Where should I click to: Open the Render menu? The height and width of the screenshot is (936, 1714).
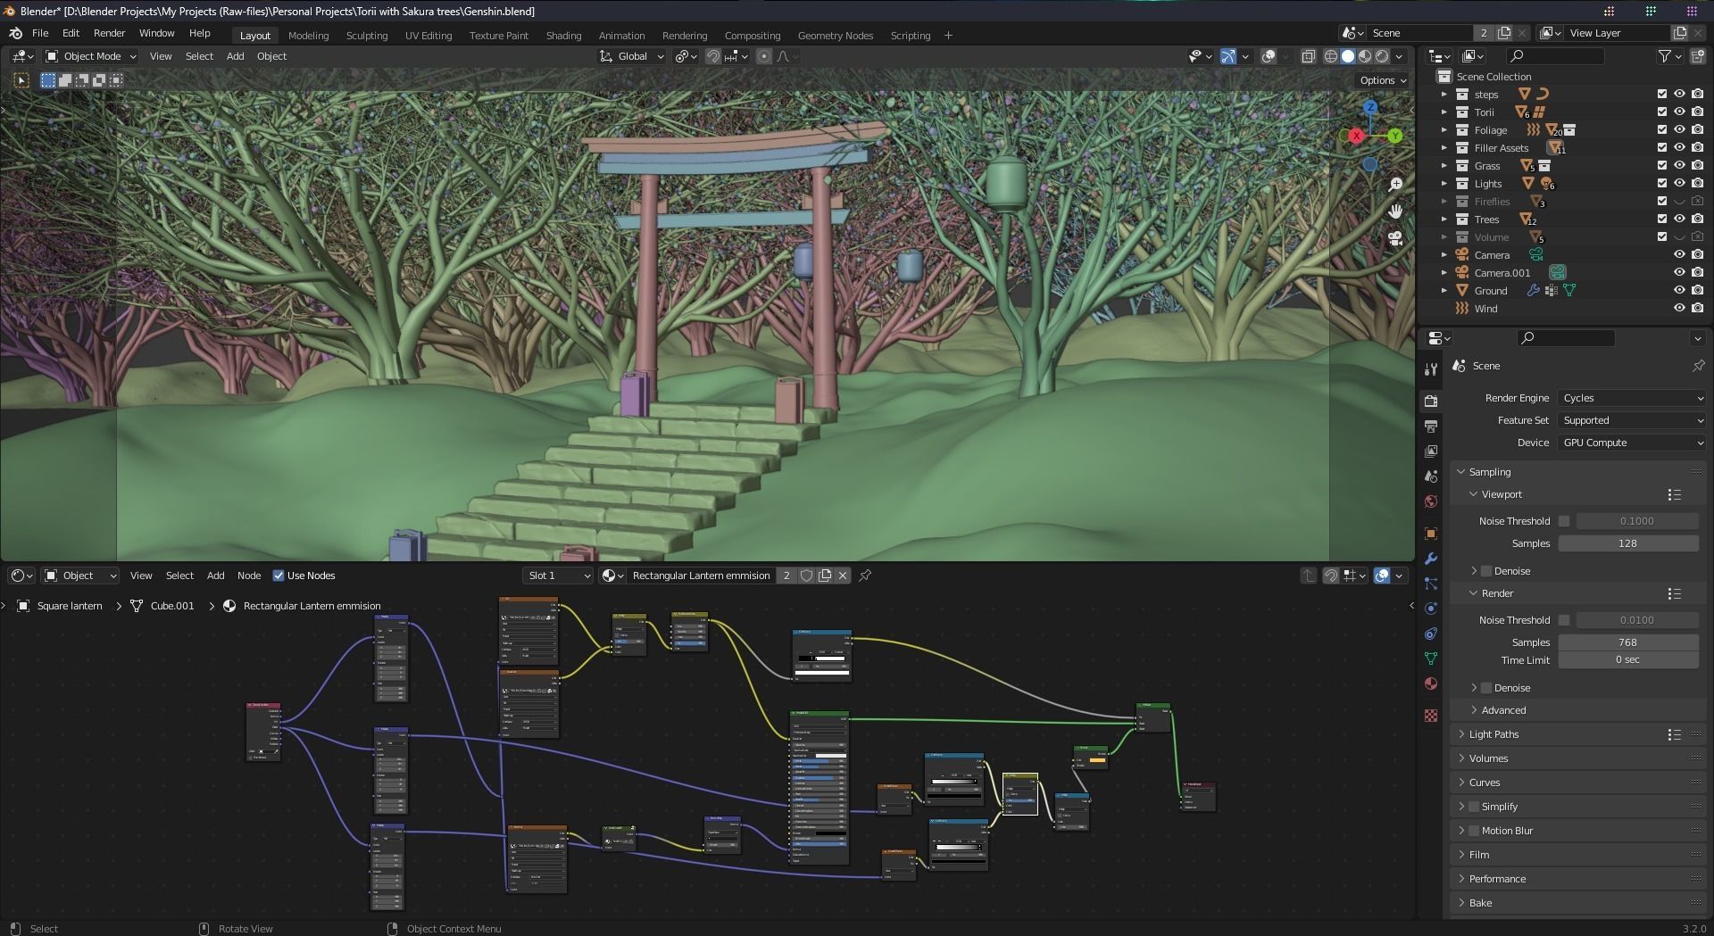pos(109,33)
